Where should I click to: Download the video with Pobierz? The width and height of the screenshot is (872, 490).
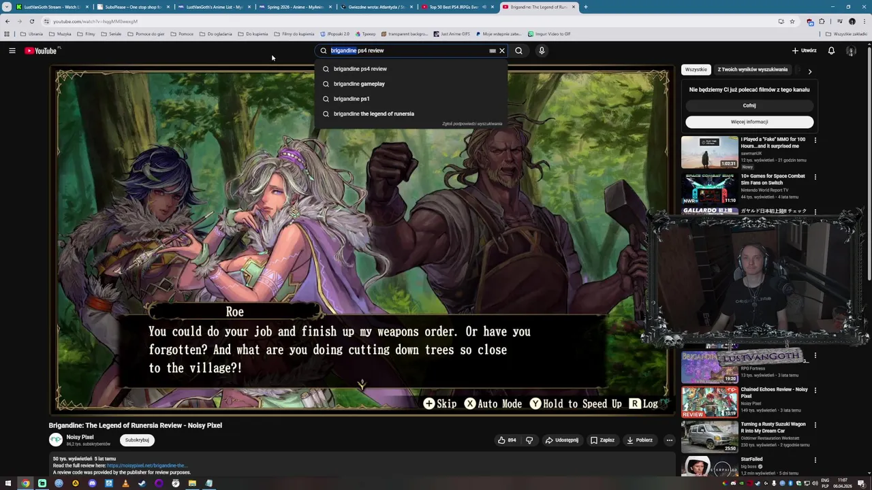(639, 440)
